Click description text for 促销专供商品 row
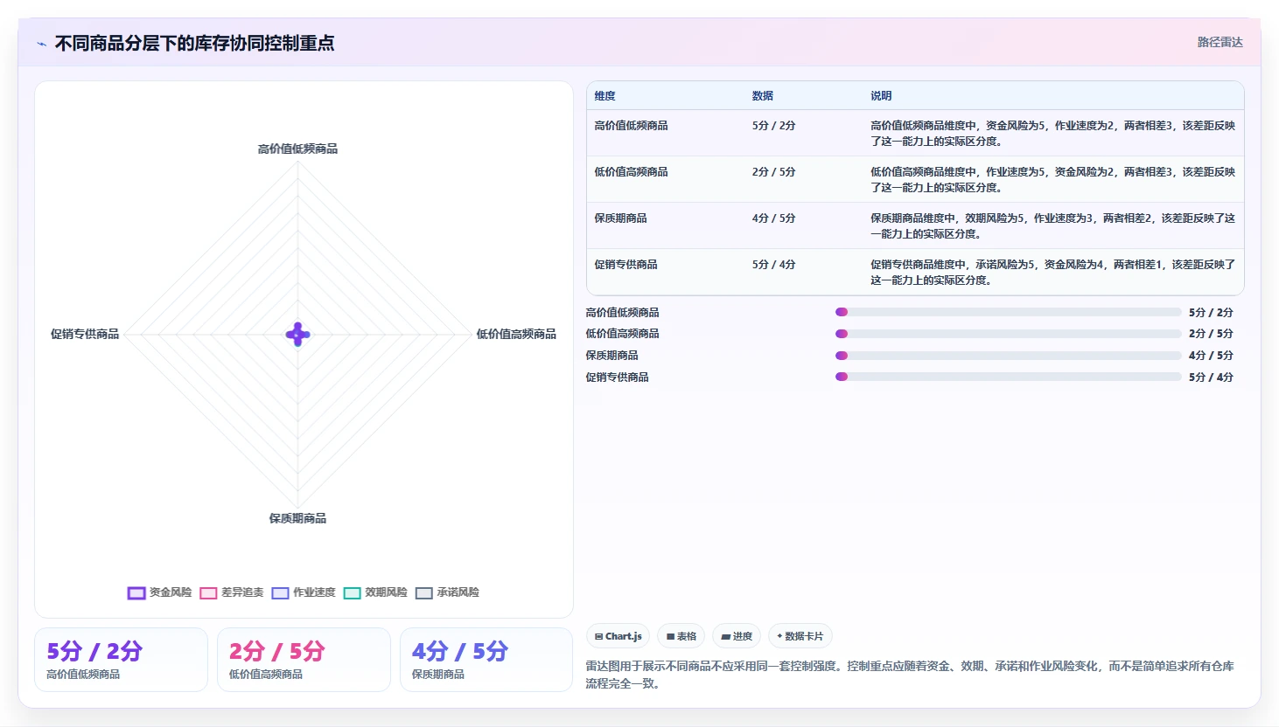 point(1052,273)
